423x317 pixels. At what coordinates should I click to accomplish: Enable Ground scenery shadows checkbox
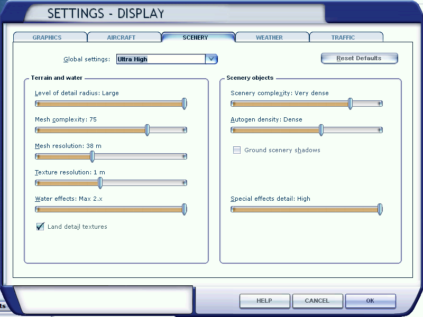point(237,151)
